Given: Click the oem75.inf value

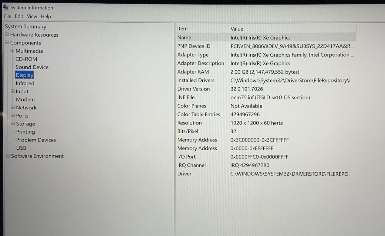Looking at the screenshot, I should (x=270, y=98).
